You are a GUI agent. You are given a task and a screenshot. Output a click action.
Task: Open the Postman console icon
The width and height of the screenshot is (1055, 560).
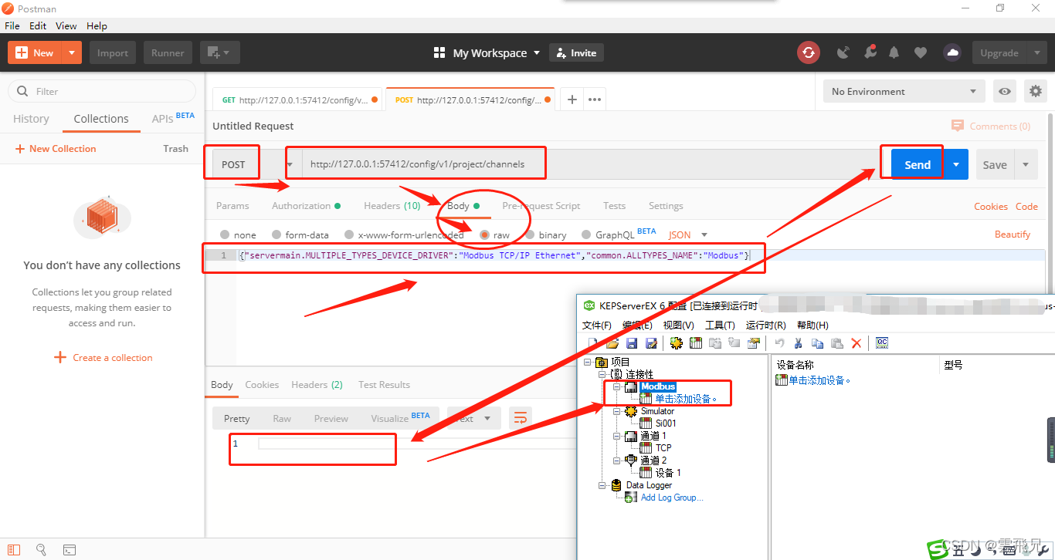click(x=70, y=550)
